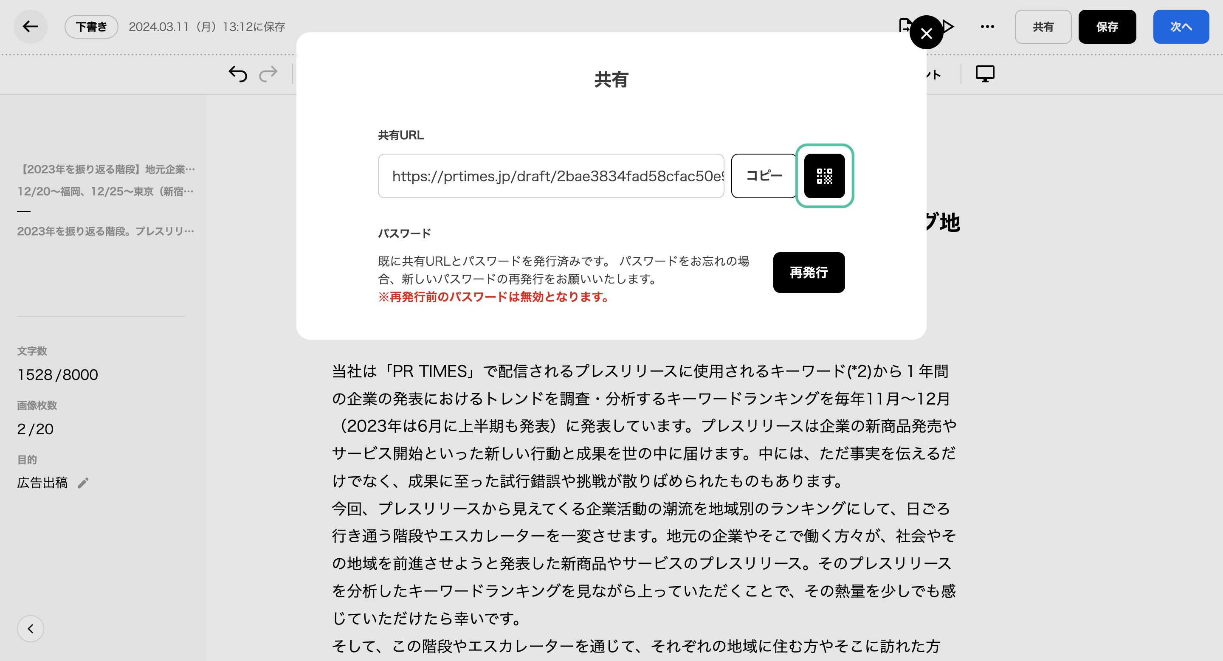1223x661 pixels.
Task: Click the 再発行 button to reissue password
Action: point(809,273)
